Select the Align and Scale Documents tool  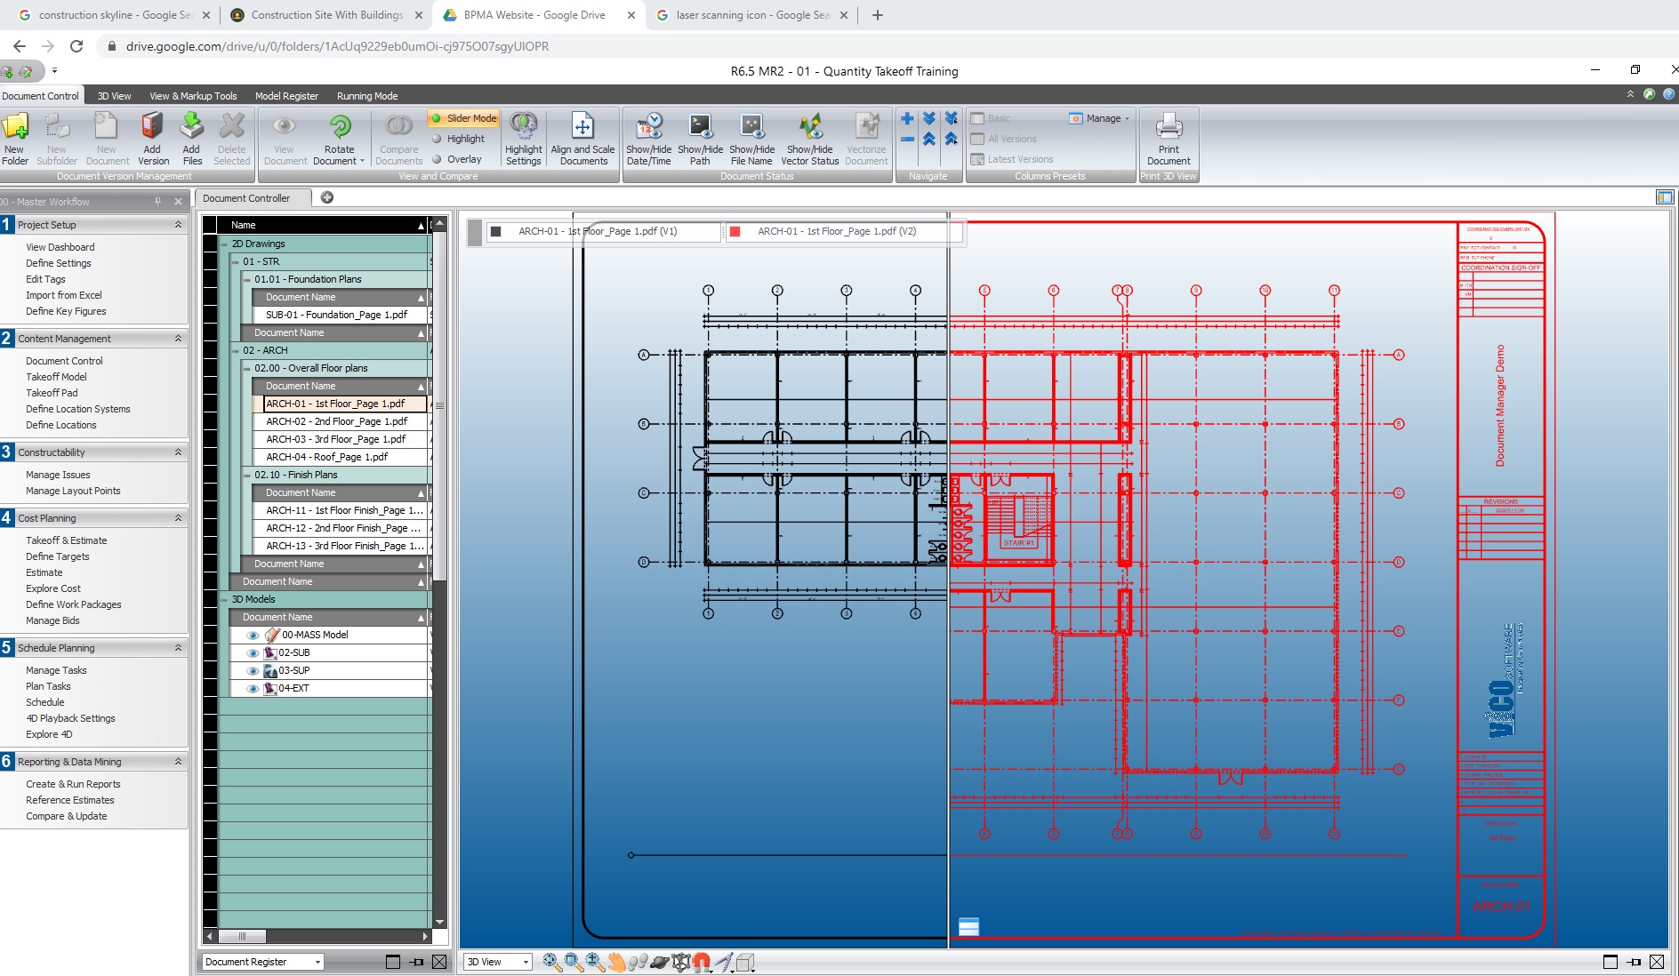[x=582, y=139]
